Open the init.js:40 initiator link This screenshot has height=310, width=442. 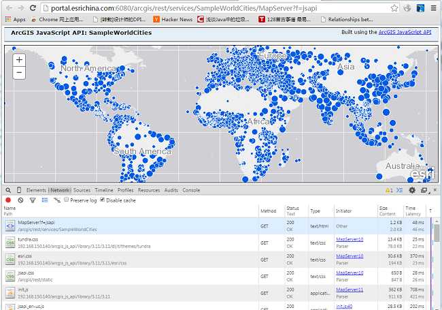click(344, 307)
